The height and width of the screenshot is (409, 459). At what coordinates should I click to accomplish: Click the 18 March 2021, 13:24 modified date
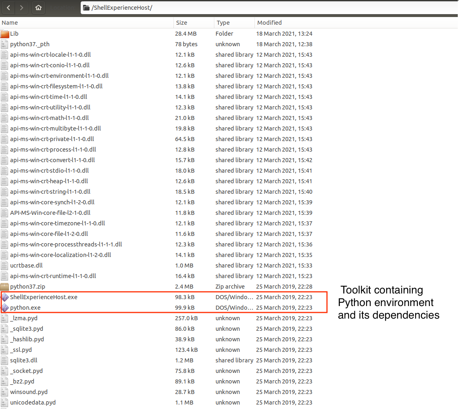coord(284,34)
